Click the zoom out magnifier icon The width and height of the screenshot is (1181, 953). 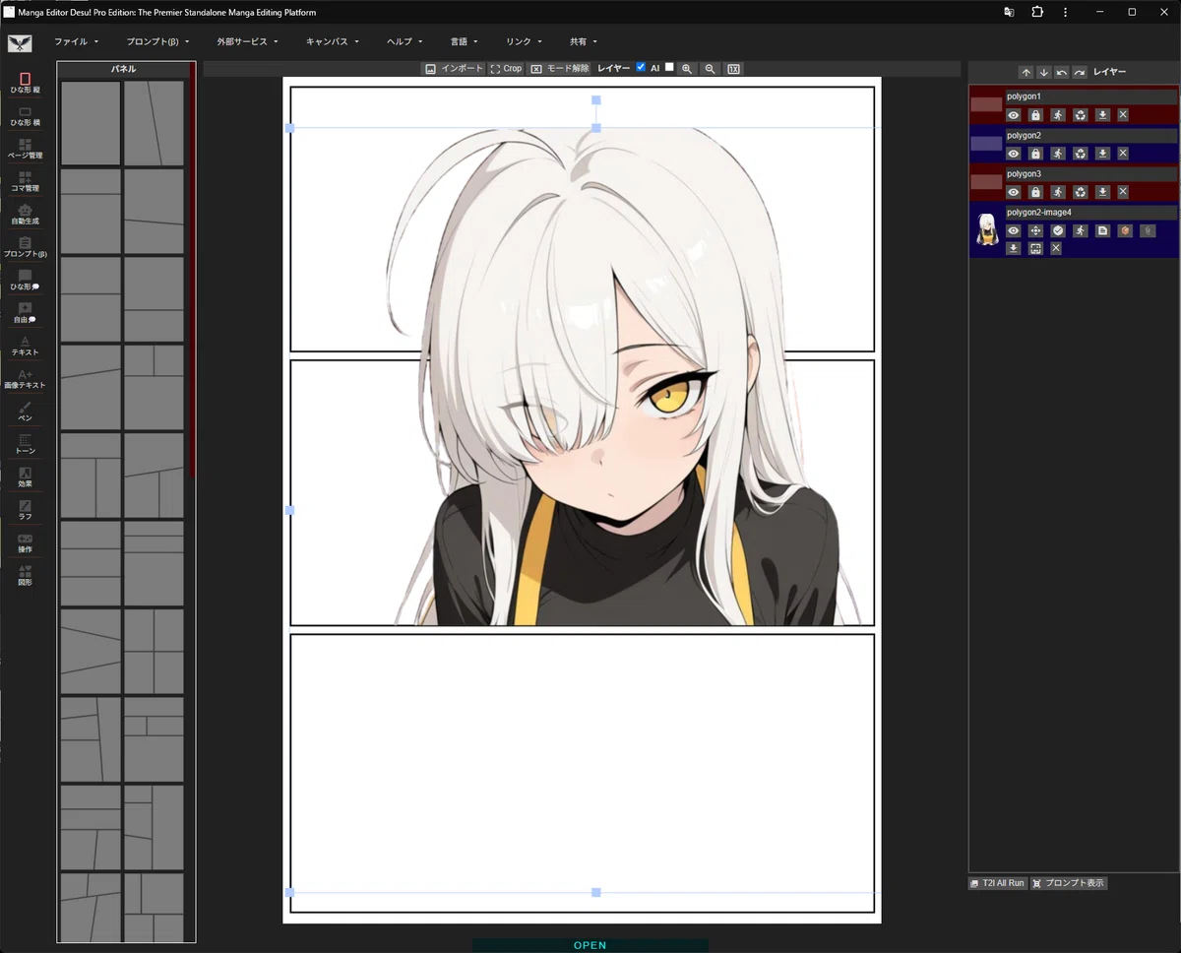click(x=710, y=69)
